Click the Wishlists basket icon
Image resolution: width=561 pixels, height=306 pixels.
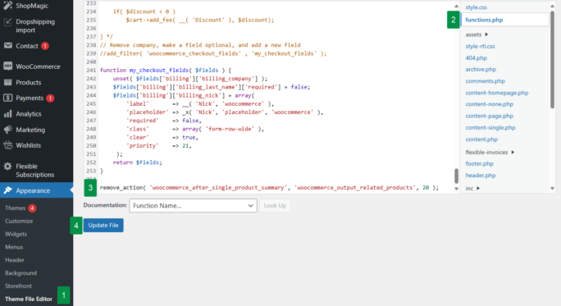8,145
